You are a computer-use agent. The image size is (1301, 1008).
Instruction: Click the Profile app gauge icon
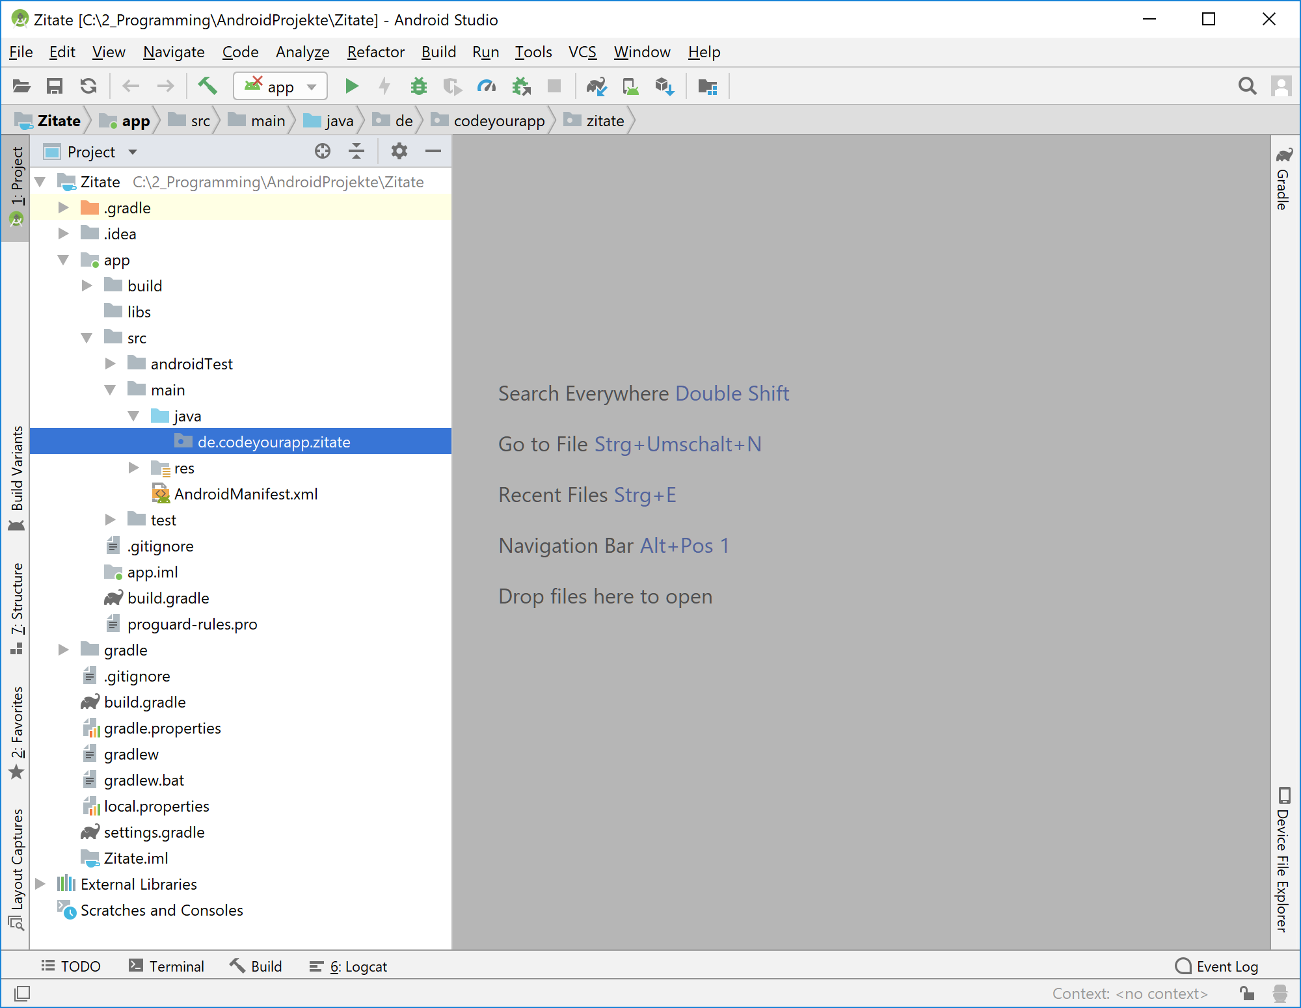487,86
